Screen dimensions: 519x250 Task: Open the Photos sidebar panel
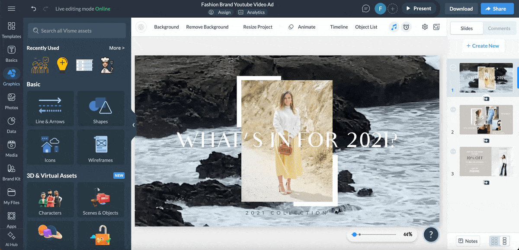click(12, 101)
